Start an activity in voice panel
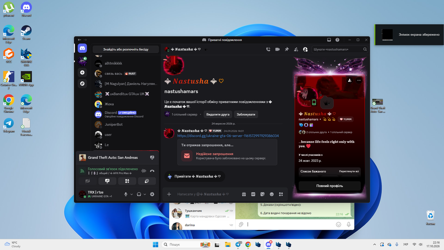Image resolution: width=444 pixels, height=250 pixels. coord(127,181)
